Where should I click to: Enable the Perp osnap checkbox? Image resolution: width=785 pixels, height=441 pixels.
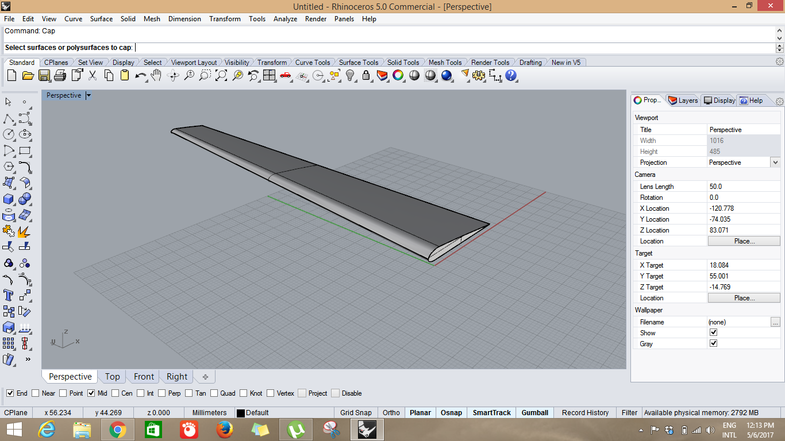coord(162,393)
